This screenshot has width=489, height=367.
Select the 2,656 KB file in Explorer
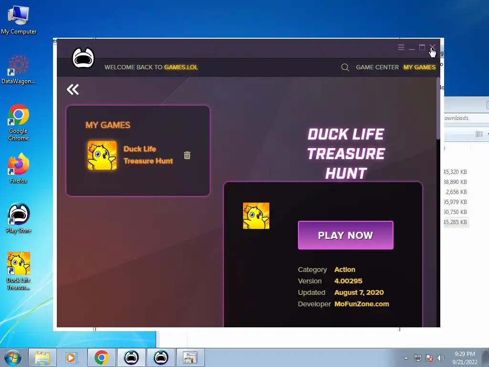[456, 192]
